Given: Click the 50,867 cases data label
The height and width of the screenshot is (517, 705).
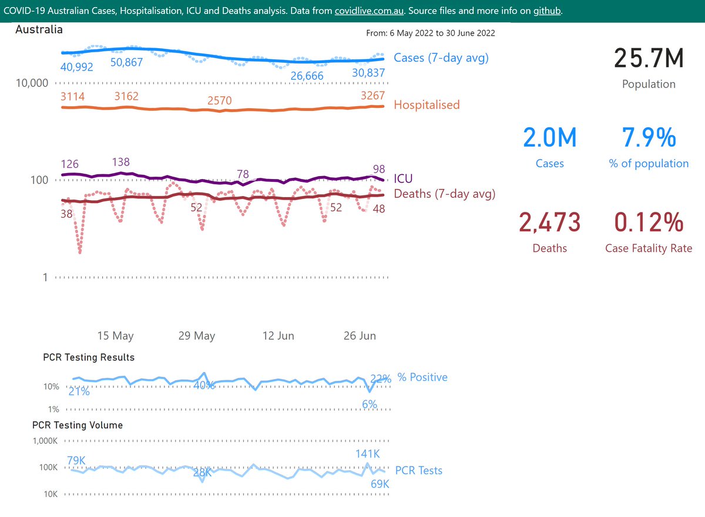Looking at the screenshot, I should (x=126, y=62).
